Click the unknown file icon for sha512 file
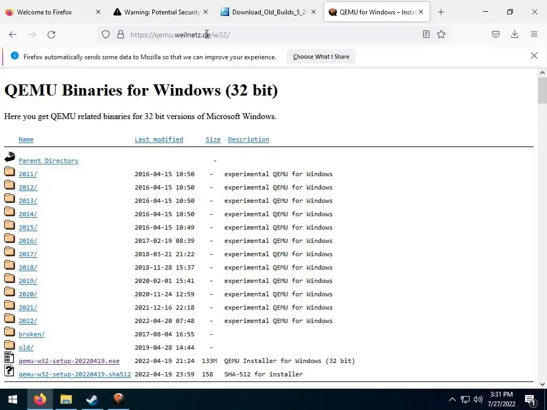 click(10, 370)
